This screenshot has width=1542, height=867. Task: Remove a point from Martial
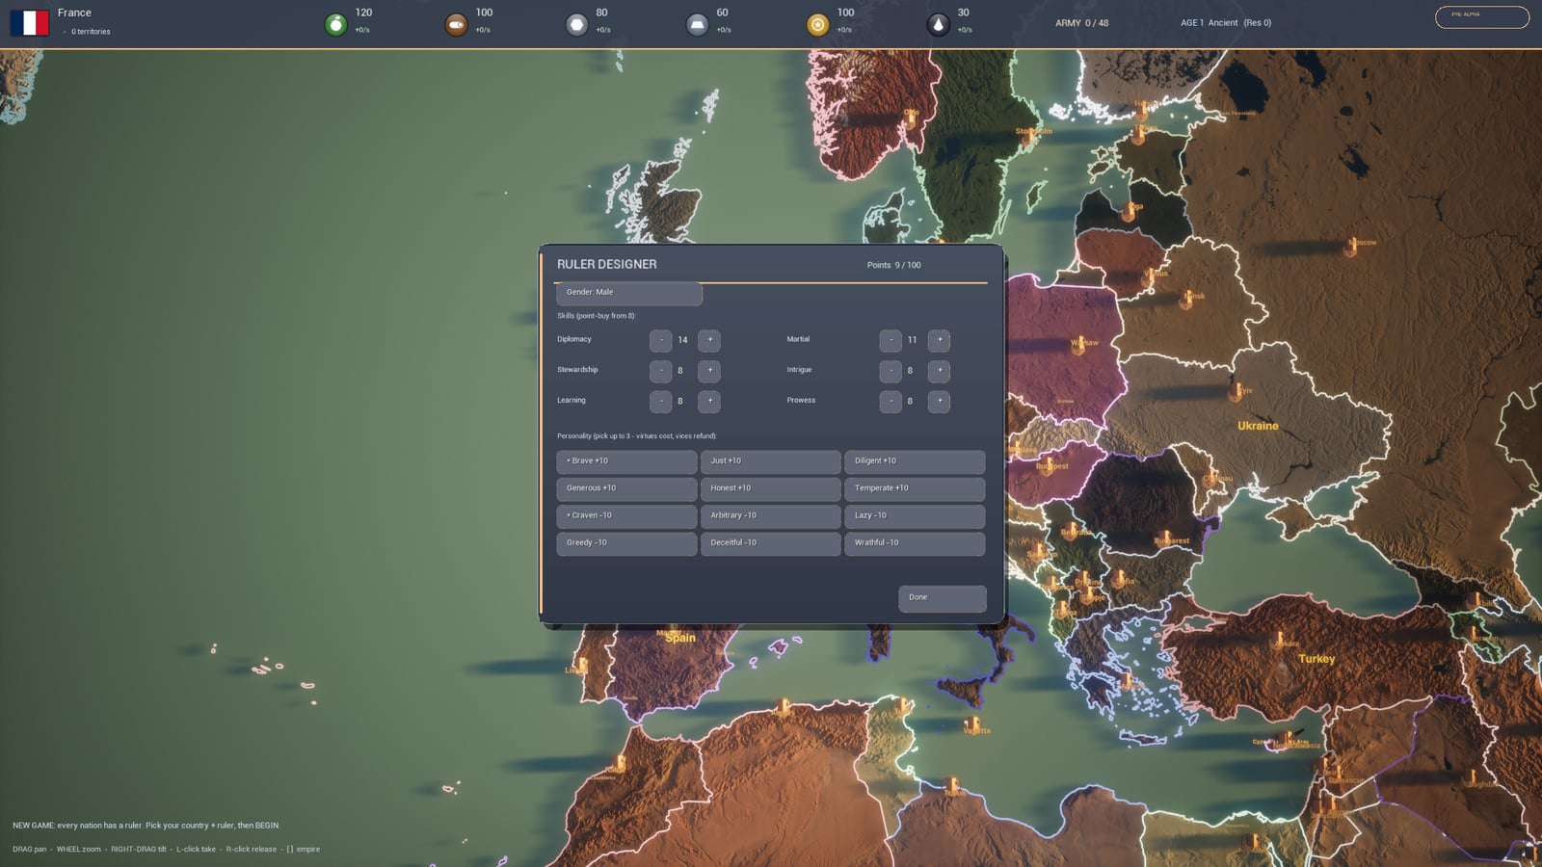pyautogui.click(x=891, y=340)
